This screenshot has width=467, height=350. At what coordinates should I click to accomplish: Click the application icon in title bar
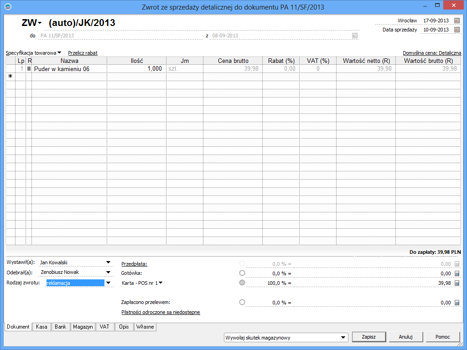tap(8, 6)
